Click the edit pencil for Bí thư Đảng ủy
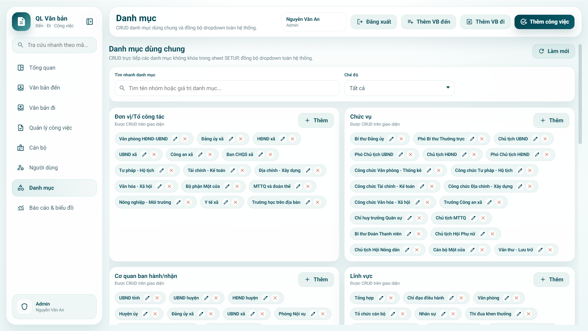Viewport: 588px width, 331px height. pyautogui.click(x=391, y=139)
